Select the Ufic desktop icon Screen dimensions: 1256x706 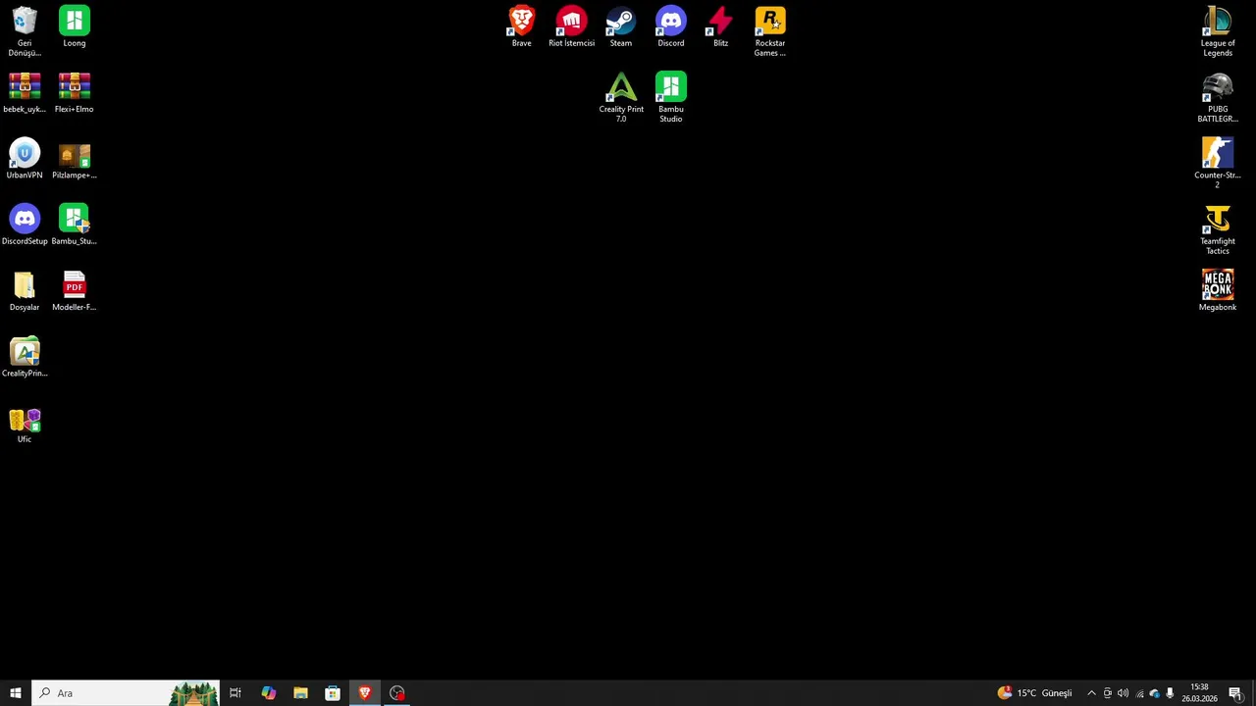click(25, 423)
